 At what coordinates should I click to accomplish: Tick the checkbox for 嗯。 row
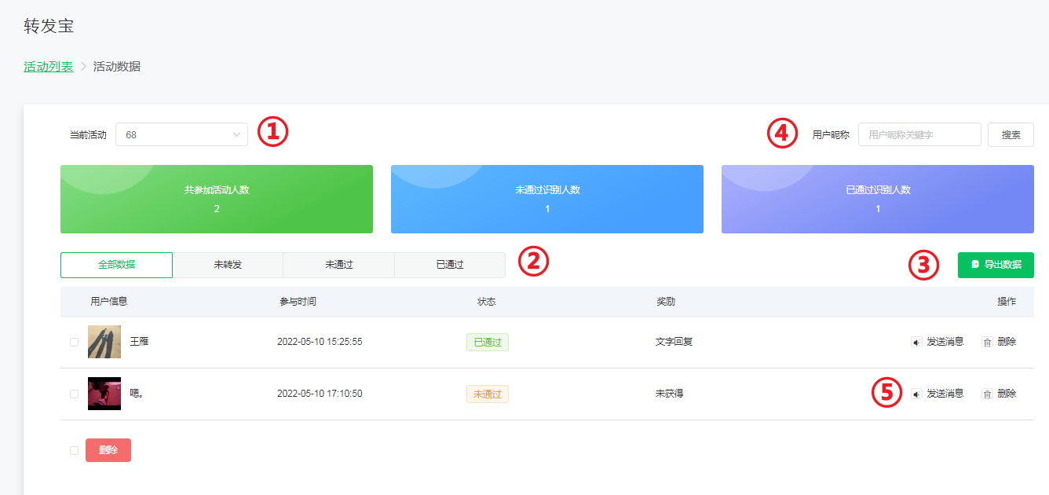74,394
